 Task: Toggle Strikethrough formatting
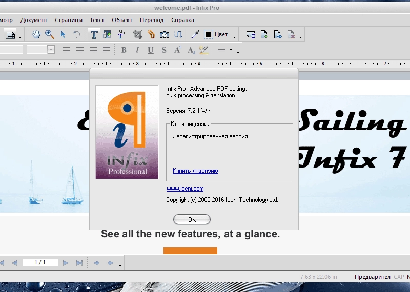164,50
